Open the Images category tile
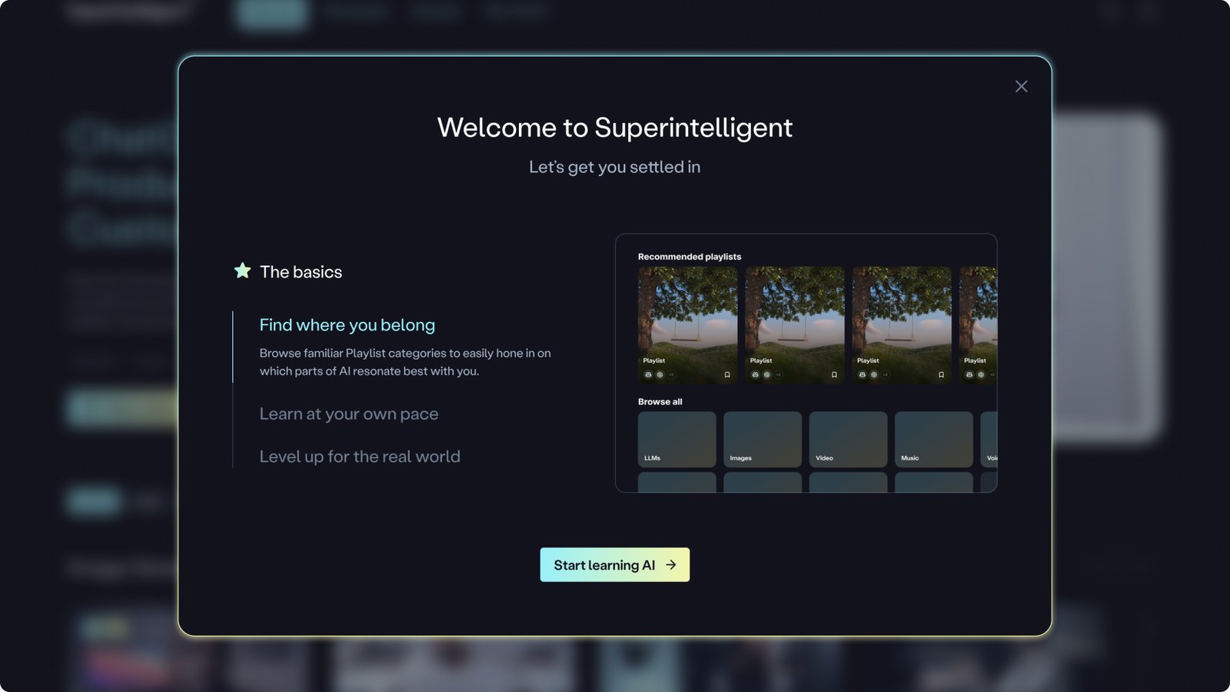 tap(762, 439)
